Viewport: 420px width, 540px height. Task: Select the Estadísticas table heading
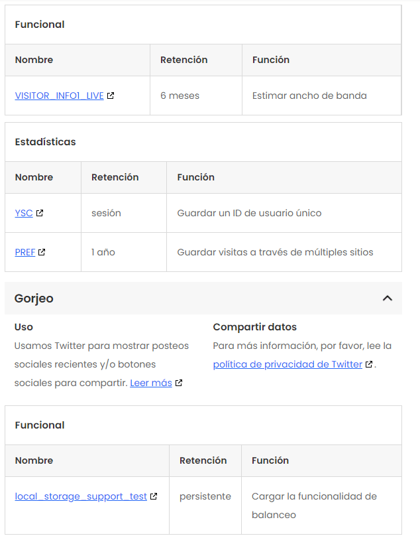(45, 142)
